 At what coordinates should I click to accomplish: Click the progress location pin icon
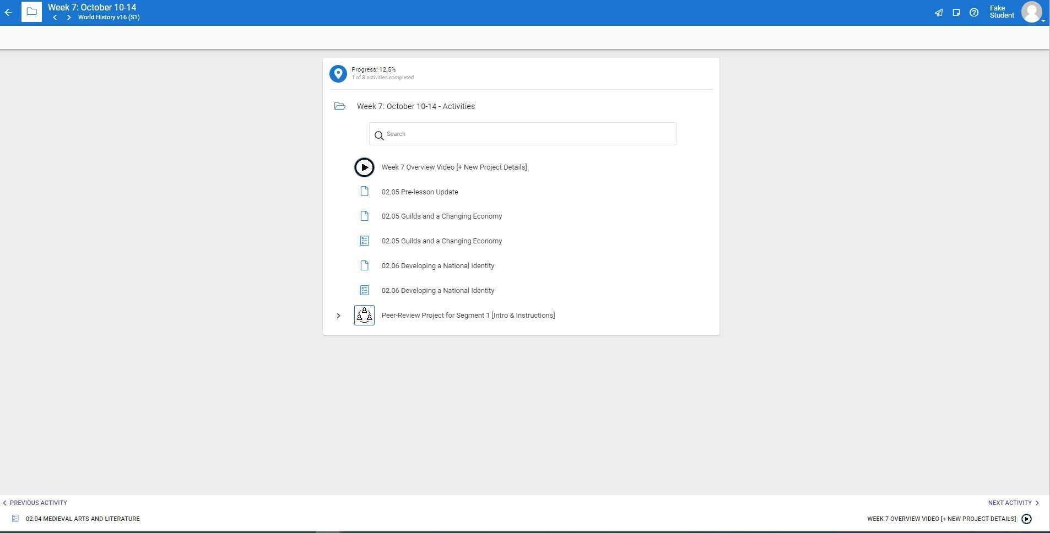338,74
